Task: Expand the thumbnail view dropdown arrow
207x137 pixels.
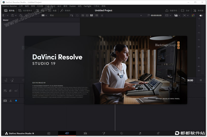Action: (x=46, y=15)
